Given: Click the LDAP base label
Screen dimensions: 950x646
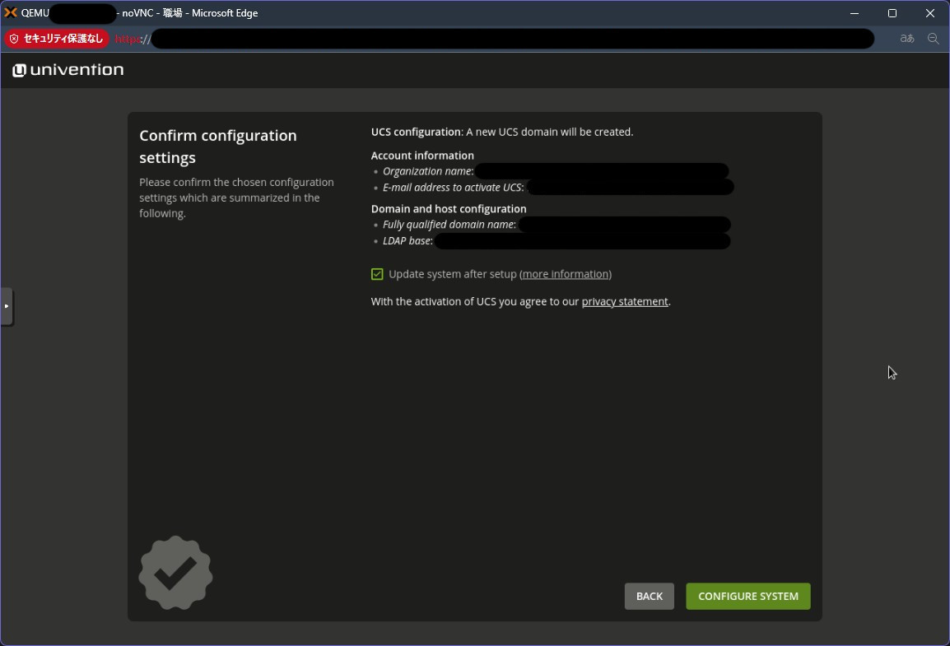Looking at the screenshot, I should (407, 241).
